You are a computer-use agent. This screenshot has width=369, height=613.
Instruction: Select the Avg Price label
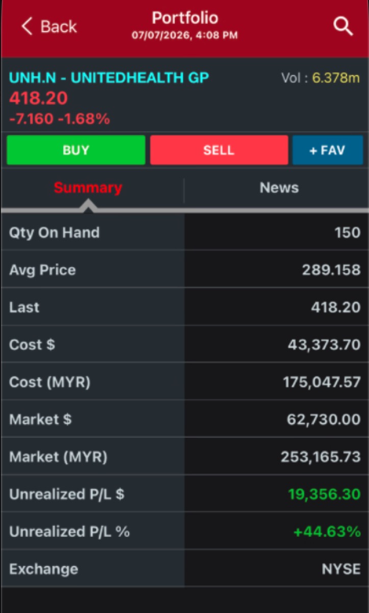pos(42,270)
